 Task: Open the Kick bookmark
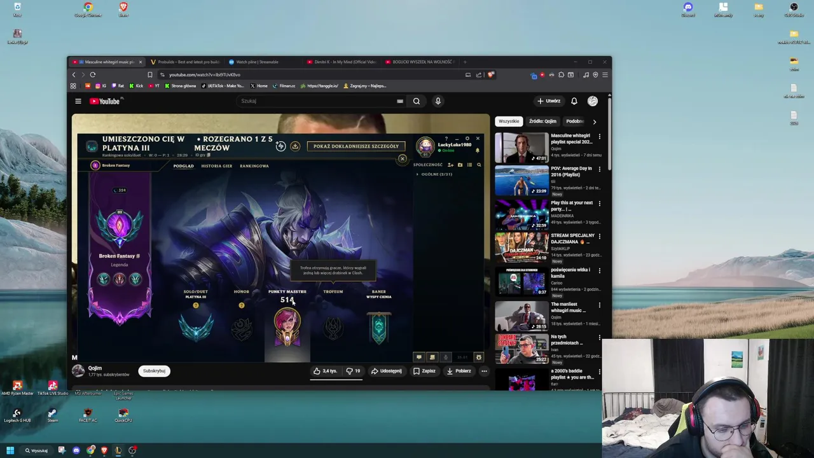coord(136,86)
